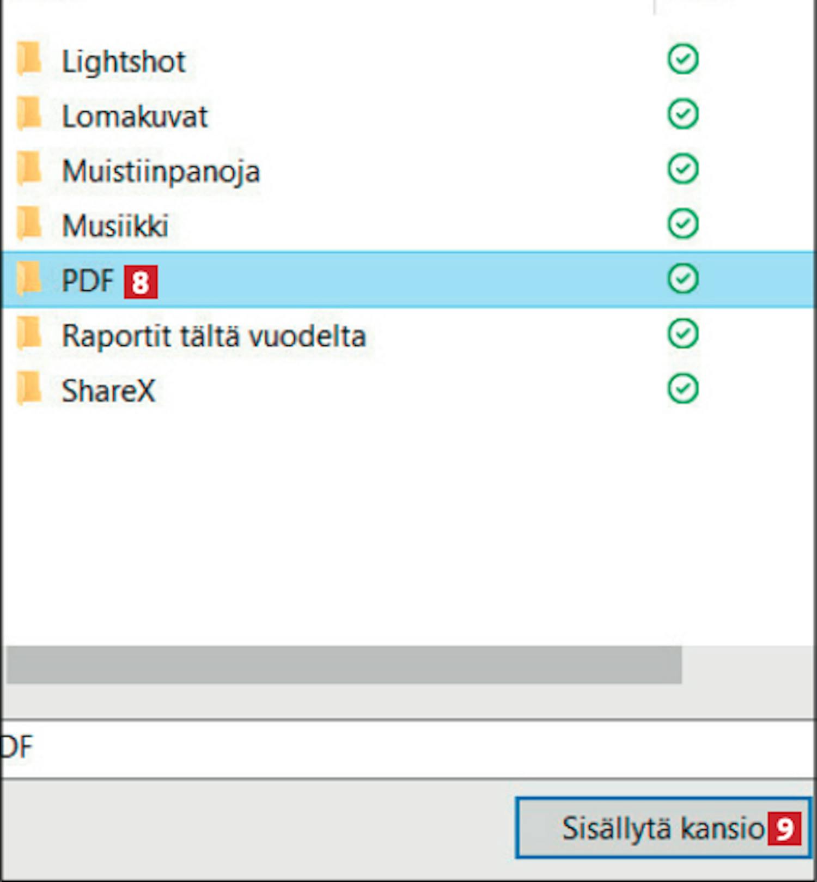Click the Raportit tältä vuodelta folder icon
Image resolution: width=817 pixels, height=882 pixels.
coord(29,333)
